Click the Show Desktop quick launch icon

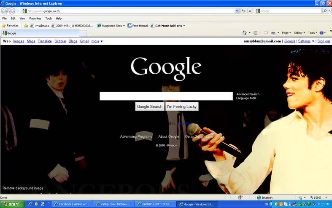pyautogui.click(x=42, y=204)
